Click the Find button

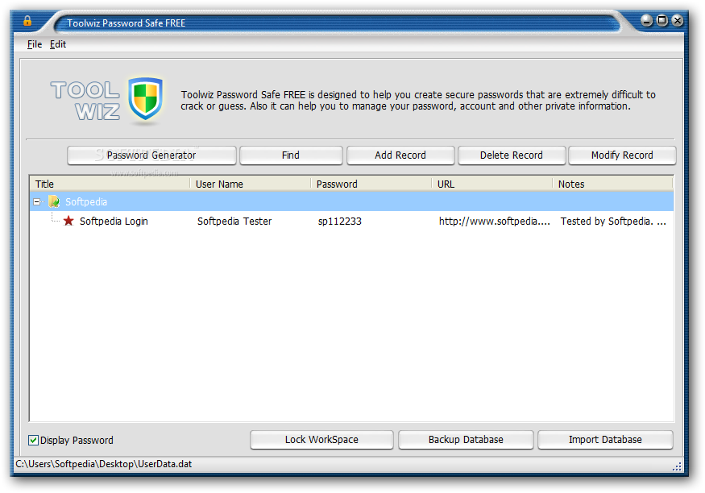[291, 155]
